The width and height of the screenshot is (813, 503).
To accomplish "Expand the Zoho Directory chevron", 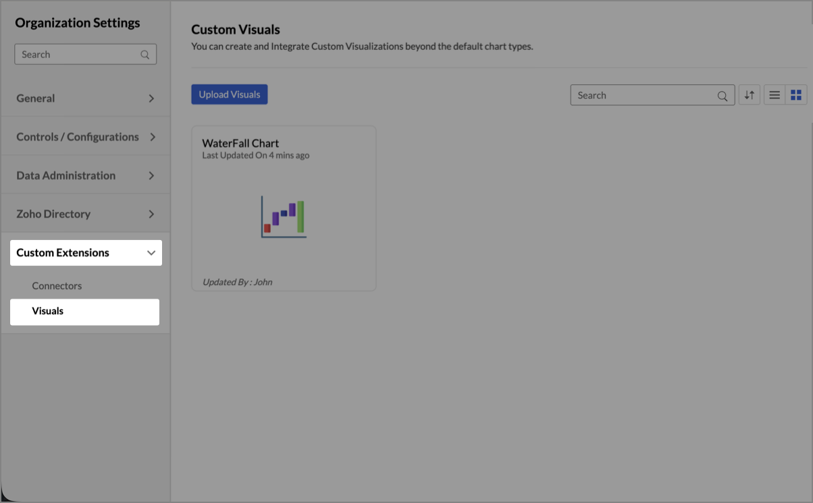I will [x=151, y=214].
